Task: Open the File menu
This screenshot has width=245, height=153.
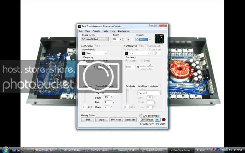Action: (81, 31)
